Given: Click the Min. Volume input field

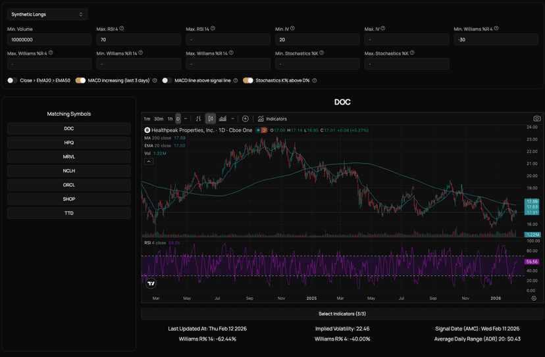Looking at the screenshot, I should click(49, 39).
